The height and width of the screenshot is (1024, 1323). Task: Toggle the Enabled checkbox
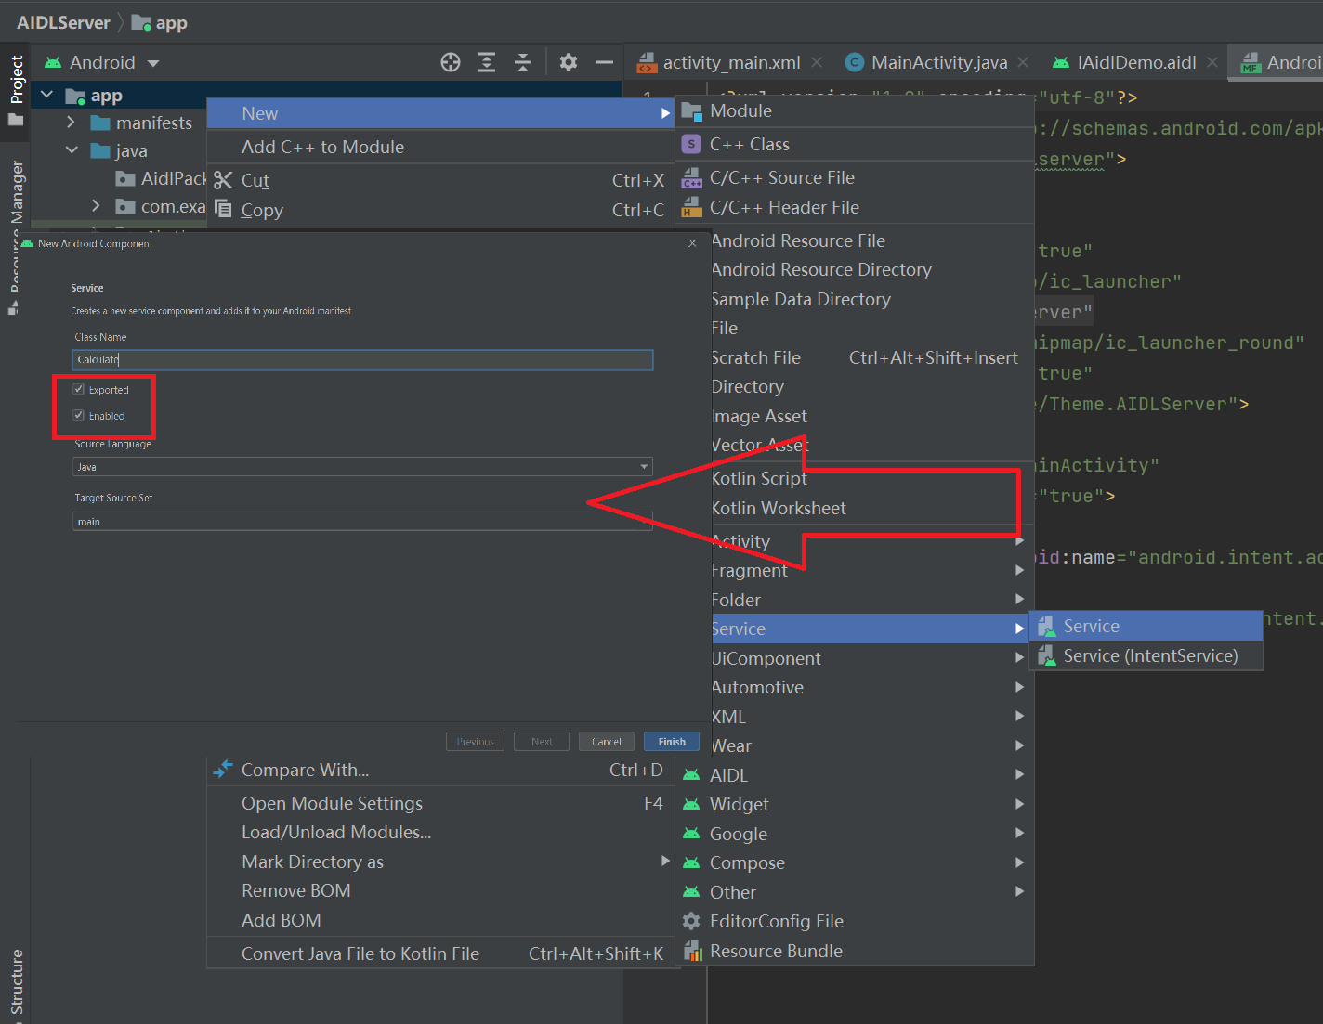(x=79, y=415)
